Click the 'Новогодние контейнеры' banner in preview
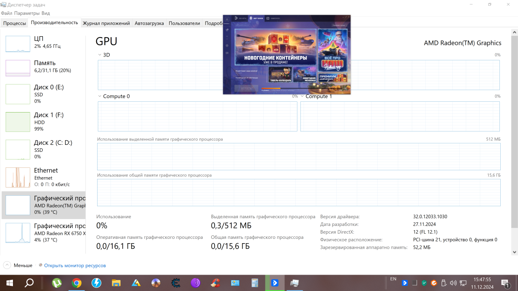518x291 pixels. pos(275,47)
